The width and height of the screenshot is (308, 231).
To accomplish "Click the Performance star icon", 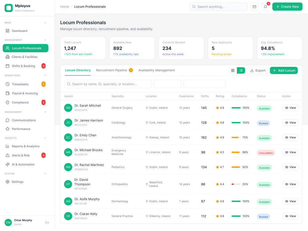I will pos(7,129).
